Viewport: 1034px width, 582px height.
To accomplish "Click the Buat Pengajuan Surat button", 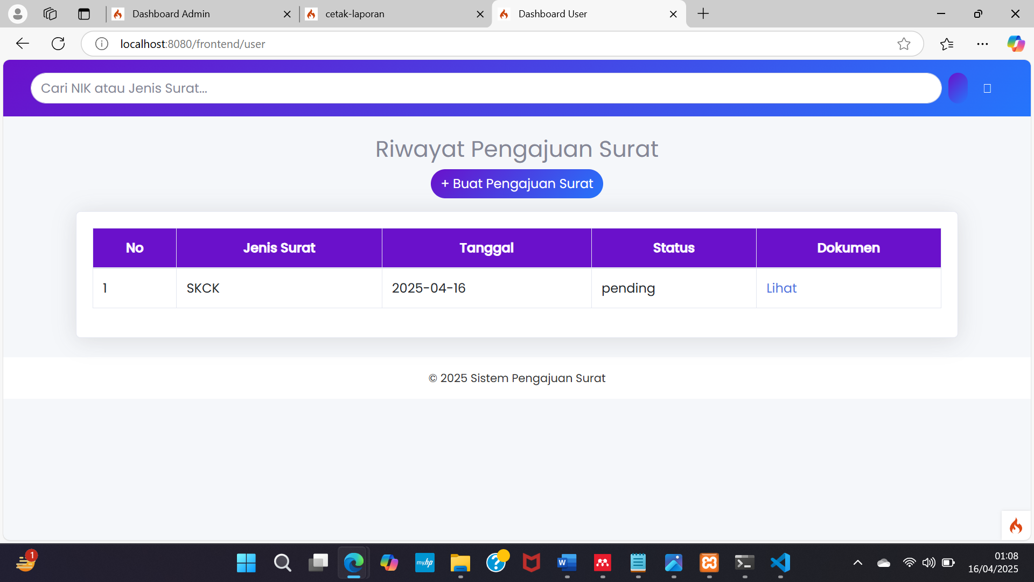I will [x=516, y=183].
